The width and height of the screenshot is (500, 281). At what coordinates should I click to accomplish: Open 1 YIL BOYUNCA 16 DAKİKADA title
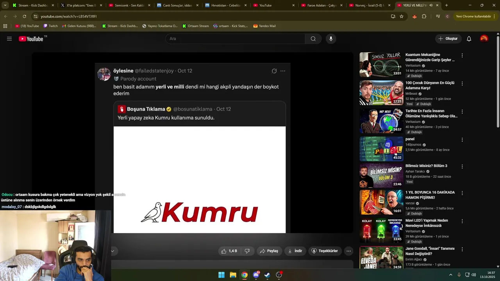pyautogui.click(x=430, y=195)
